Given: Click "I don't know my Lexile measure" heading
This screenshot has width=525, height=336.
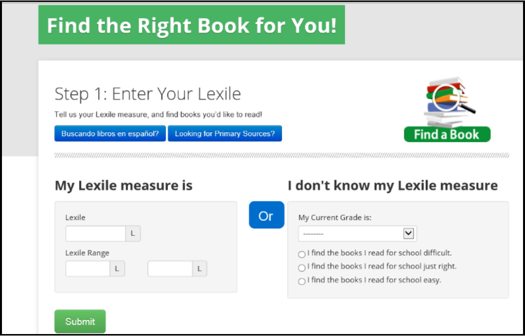Looking at the screenshot, I should point(393,186).
